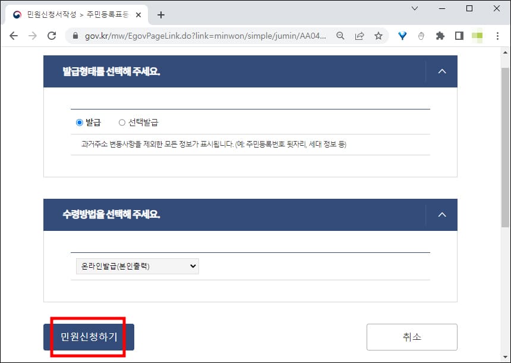The width and height of the screenshot is (511, 363).
Task: Open the 온라인발급(본인출력) dropdown
Action: [136, 266]
